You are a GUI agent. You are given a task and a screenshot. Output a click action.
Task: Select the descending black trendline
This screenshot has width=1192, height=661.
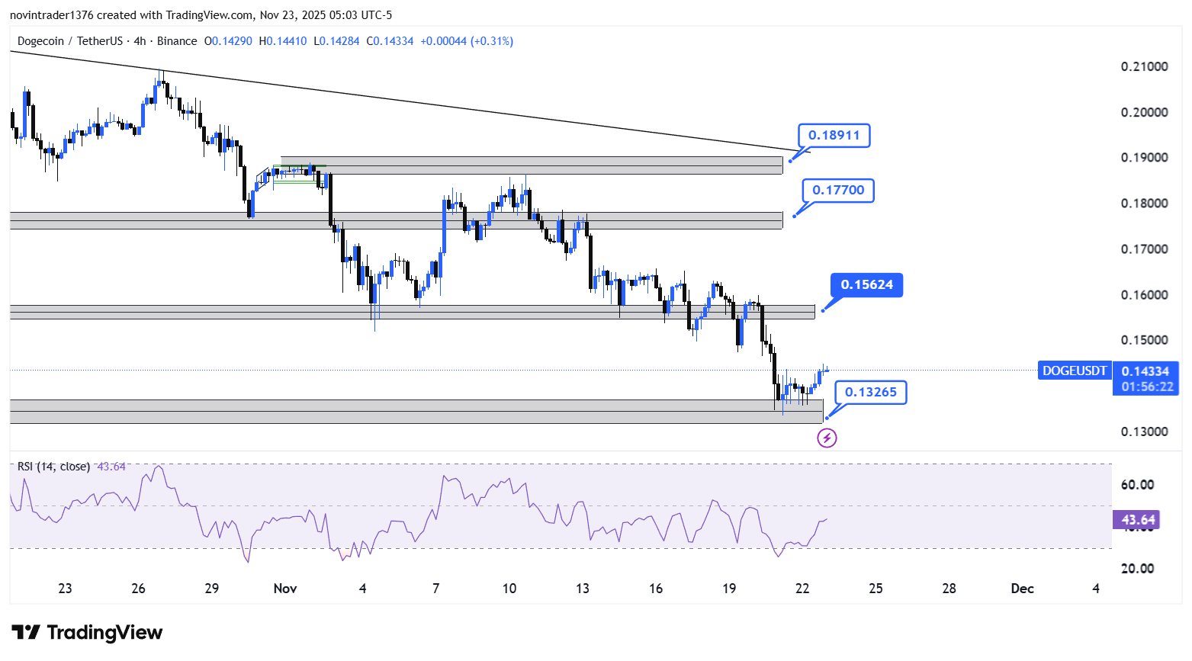tap(458, 107)
